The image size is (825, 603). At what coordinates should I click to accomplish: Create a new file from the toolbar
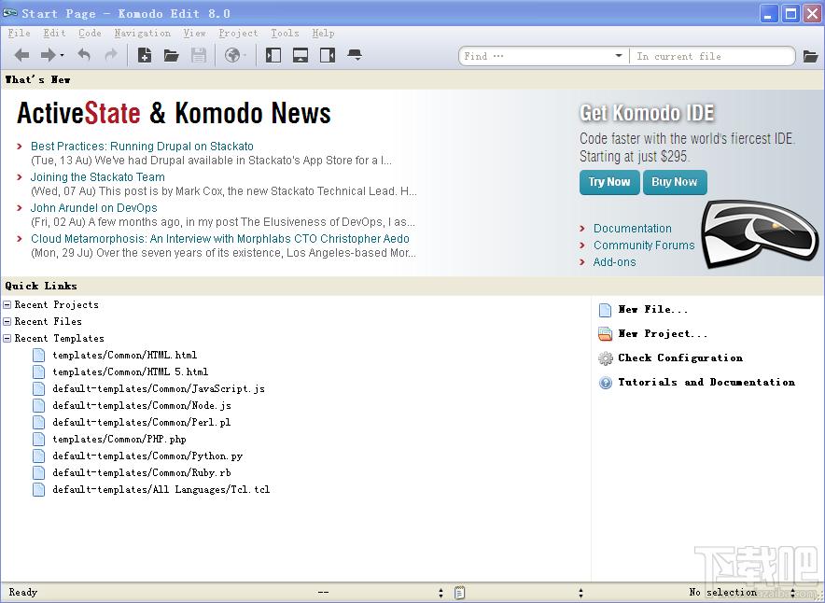pyautogui.click(x=144, y=55)
